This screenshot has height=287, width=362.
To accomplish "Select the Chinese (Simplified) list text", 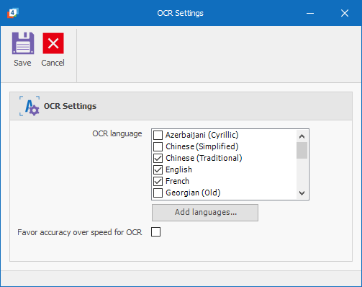I will pos(202,146).
